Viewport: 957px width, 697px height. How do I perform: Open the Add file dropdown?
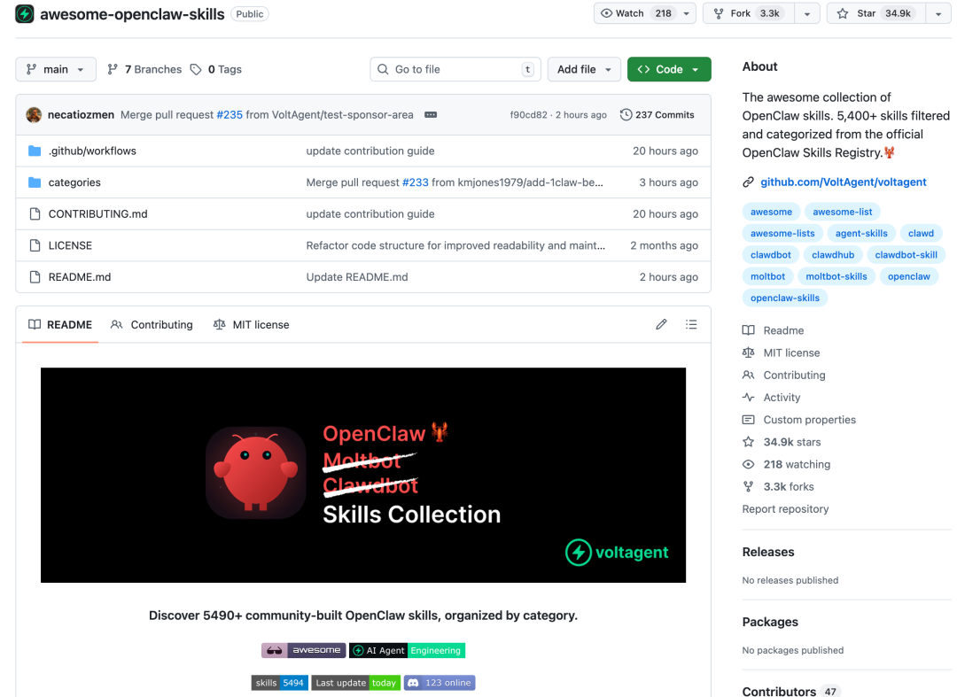coord(584,69)
